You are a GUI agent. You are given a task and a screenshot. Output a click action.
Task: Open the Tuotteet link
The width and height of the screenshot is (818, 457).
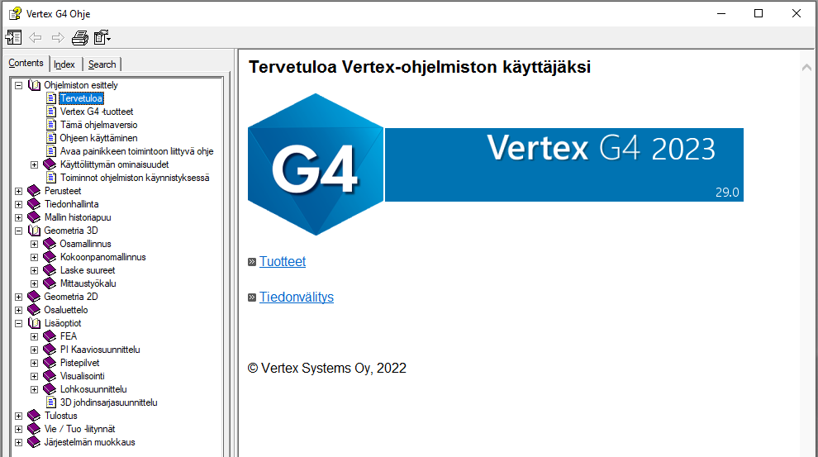pos(283,262)
